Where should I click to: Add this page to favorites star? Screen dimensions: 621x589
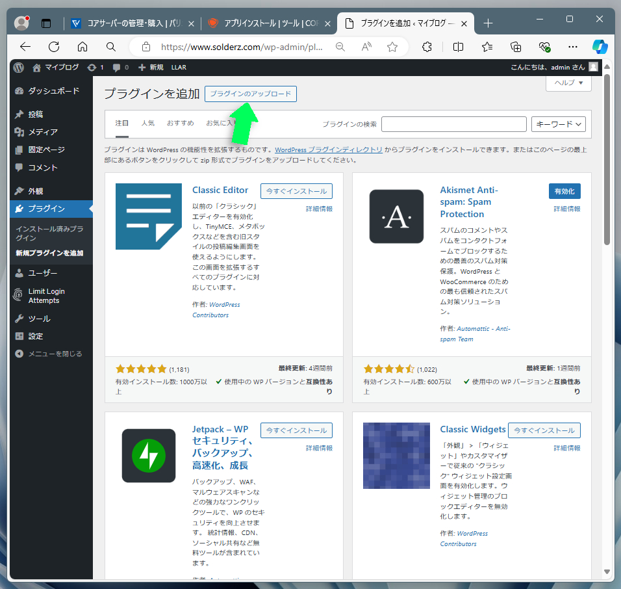coord(392,47)
